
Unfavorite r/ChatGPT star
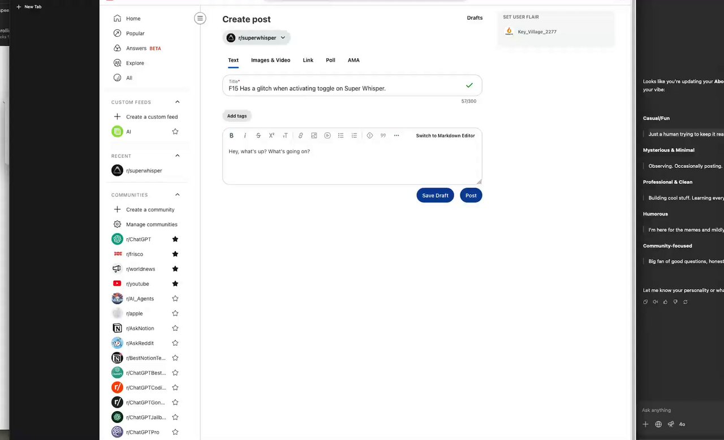[175, 239]
